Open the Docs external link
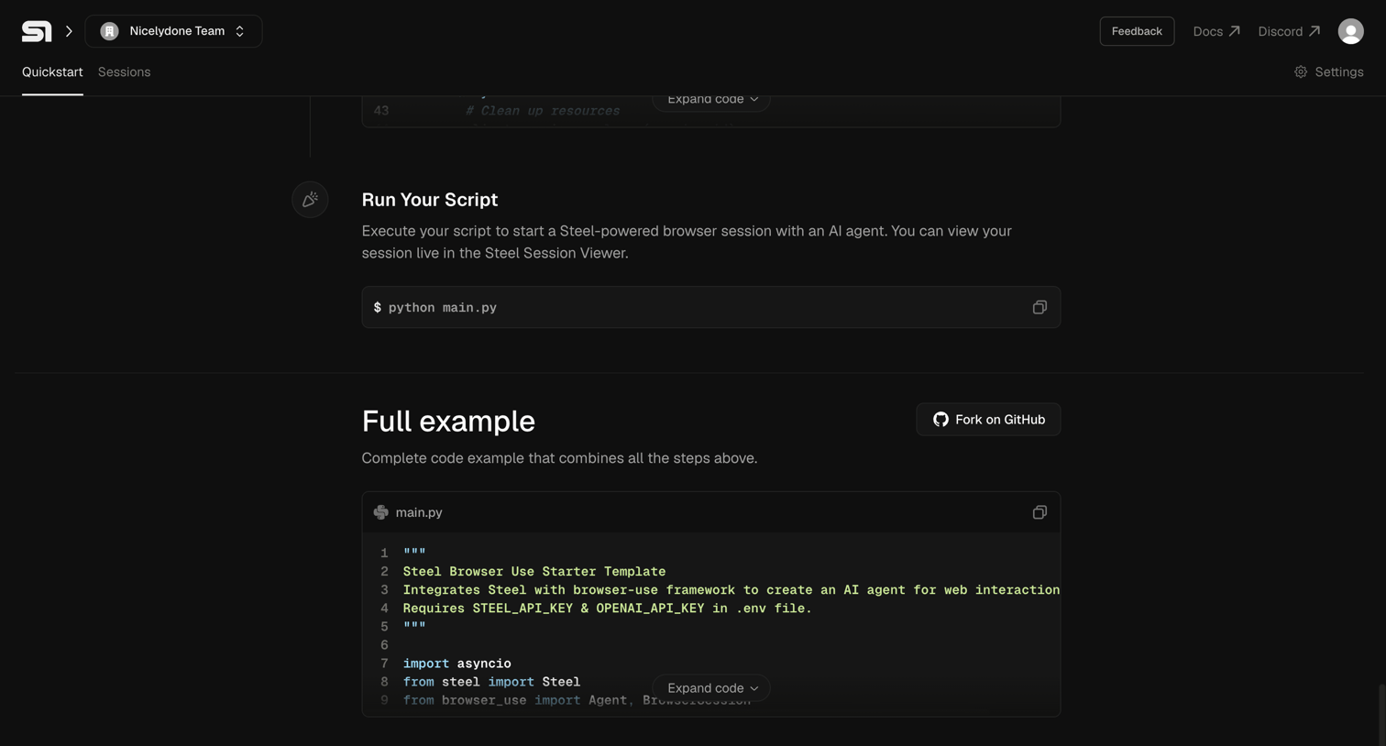Image resolution: width=1386 pixels, height=746 pixels. [1216, 31]
